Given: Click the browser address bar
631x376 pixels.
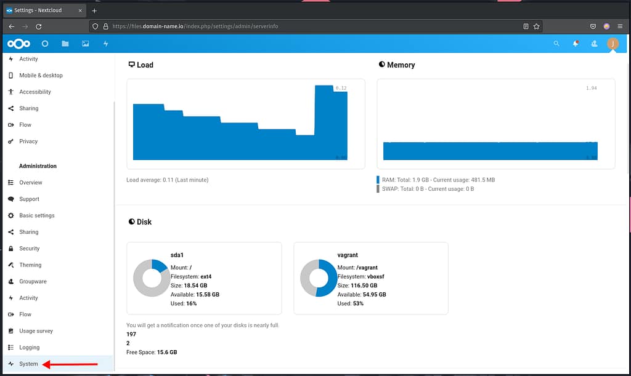Looking at the screenshot, I should click(x=308, y=26).
